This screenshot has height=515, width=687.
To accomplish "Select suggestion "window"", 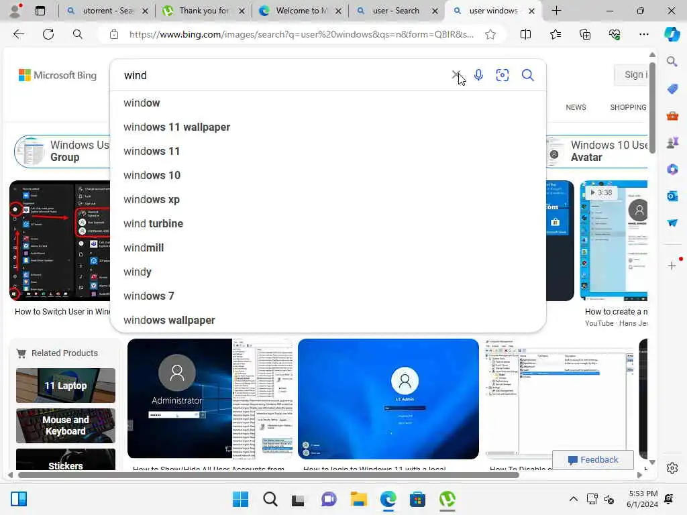I will (327, 103).
